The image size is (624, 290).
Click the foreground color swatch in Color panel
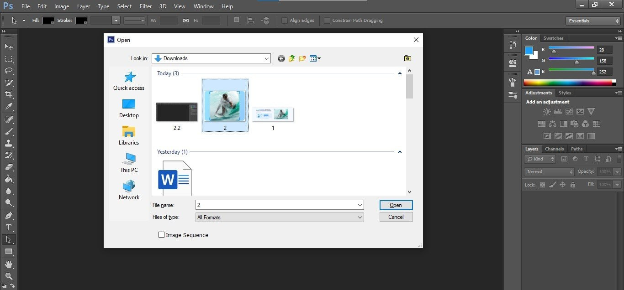pos(529,51)
